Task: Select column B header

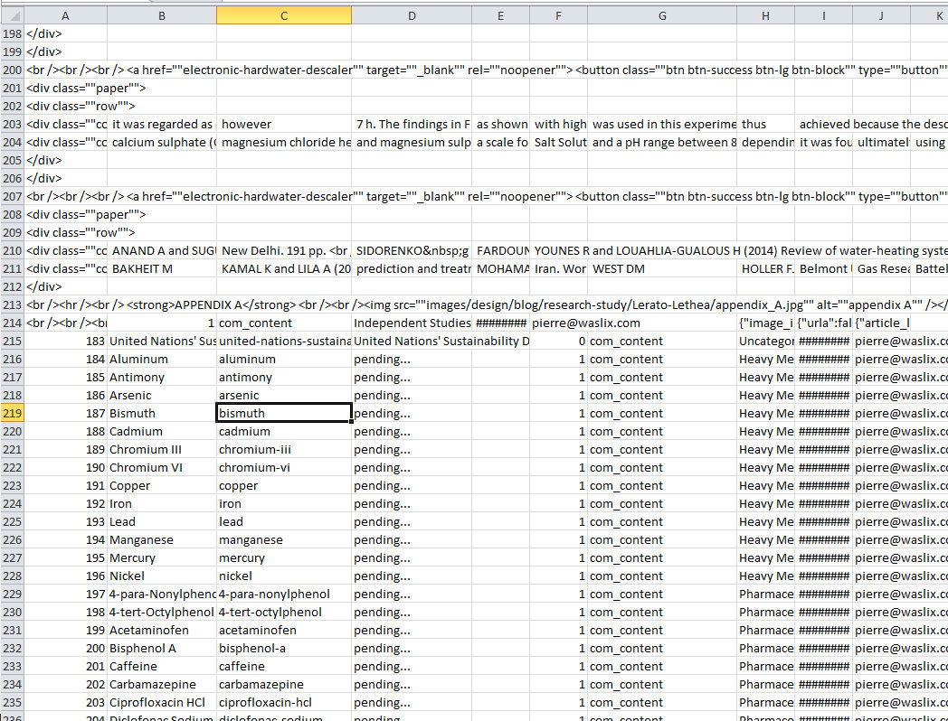Action: pos(162,15)
